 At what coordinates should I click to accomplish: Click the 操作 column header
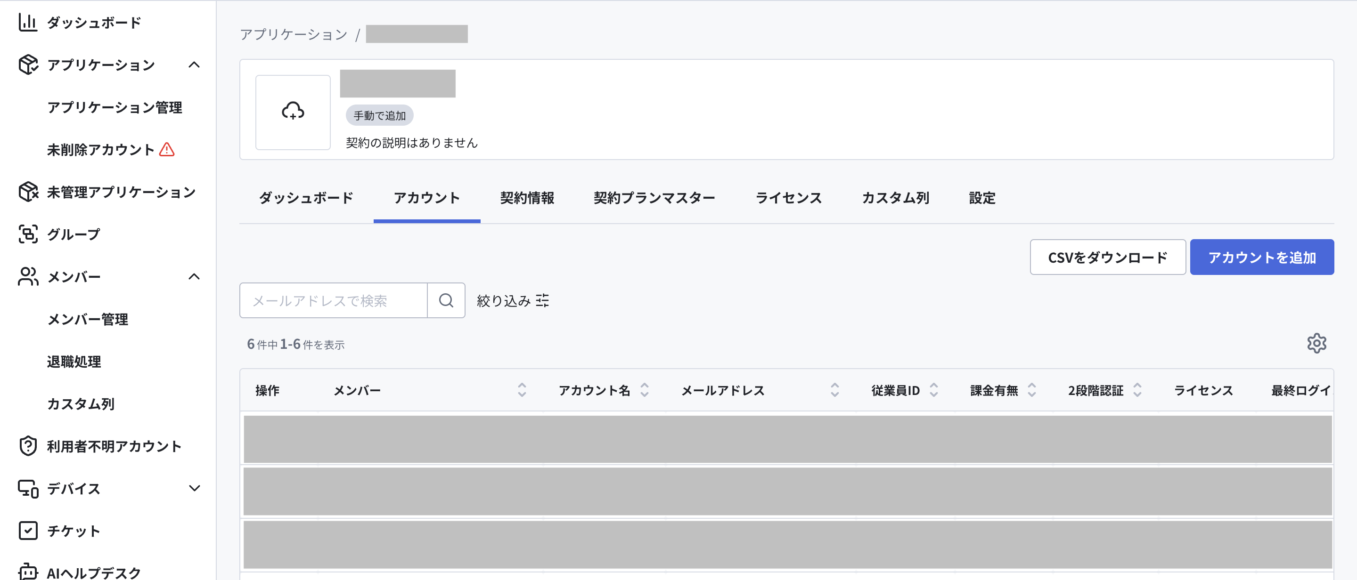point(267,390)
